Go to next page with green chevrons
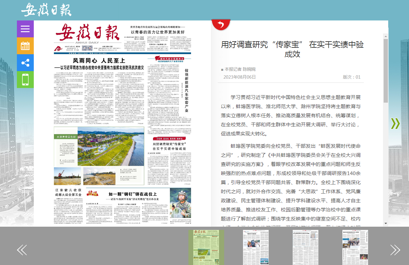The width and height of the screenshot is (409, 265). click(x=395, y=123)
